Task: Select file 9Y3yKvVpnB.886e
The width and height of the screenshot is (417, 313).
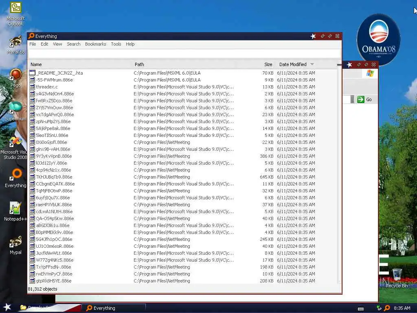Action: (x=54, y=156)
